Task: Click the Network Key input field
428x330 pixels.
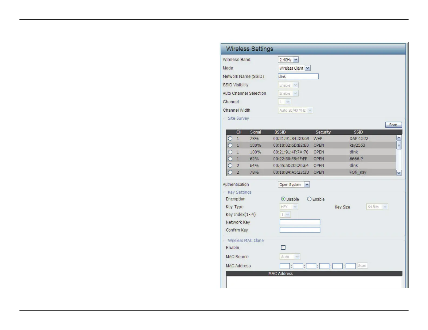Action: coord(300,222)
